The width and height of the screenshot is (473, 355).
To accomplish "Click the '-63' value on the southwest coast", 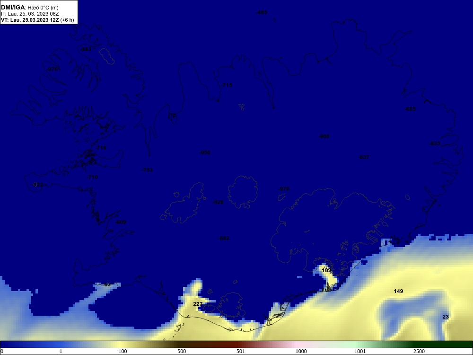I will 106,284.
